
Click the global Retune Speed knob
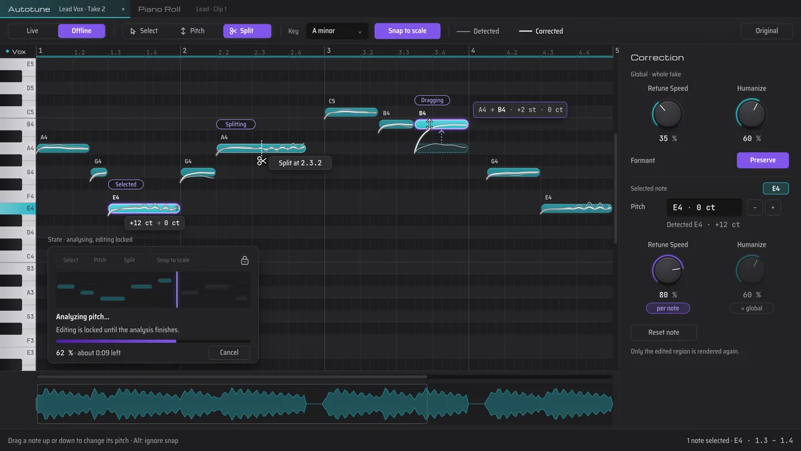click(x=667, y=115)
